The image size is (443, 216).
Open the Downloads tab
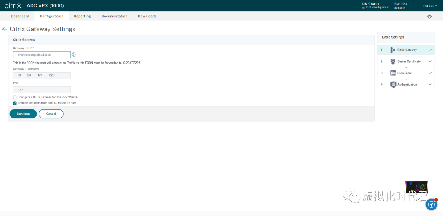point(147,16)
